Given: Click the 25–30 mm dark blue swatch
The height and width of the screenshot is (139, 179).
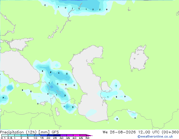Looking at the screenshot, I should (x=57, y=135).
